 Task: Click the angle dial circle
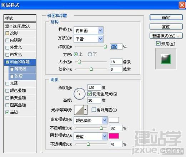tap(80, 94)
